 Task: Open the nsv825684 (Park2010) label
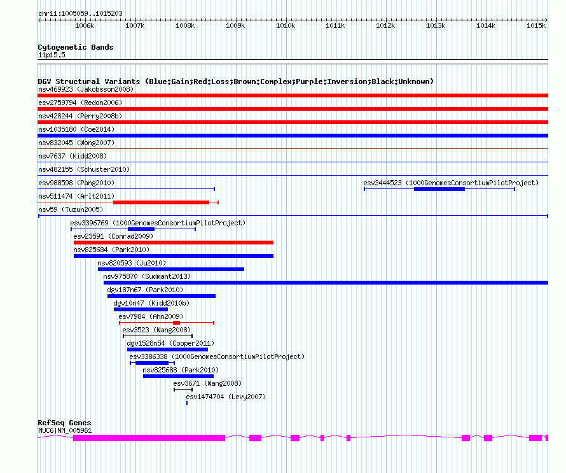tap(111, 250)
